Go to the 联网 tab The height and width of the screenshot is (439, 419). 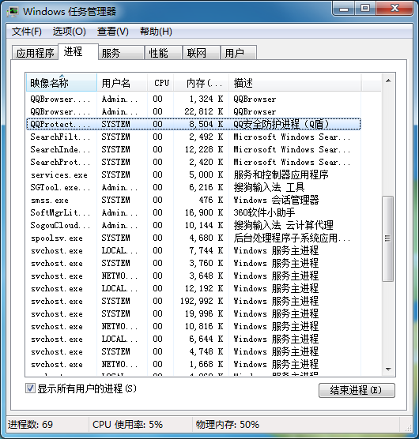pyautogui.click(x=202, y=53)
